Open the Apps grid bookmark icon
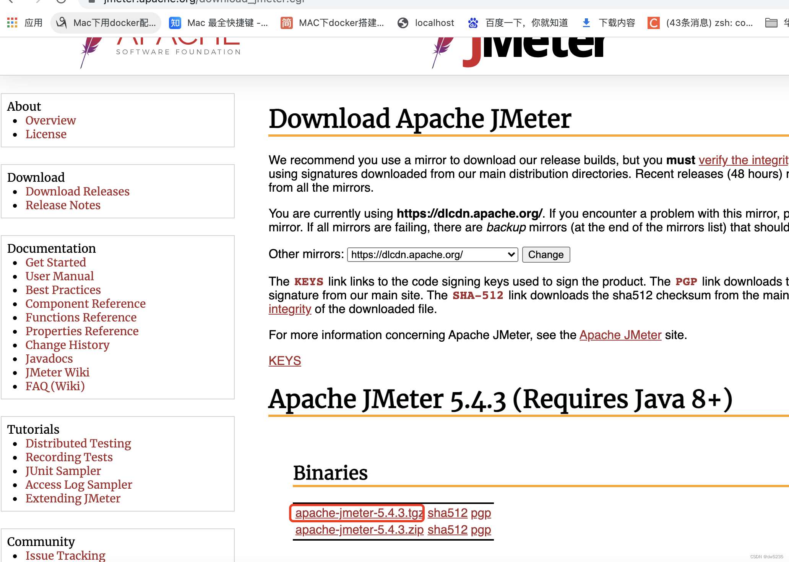The image size is (789, 562). 12,23
